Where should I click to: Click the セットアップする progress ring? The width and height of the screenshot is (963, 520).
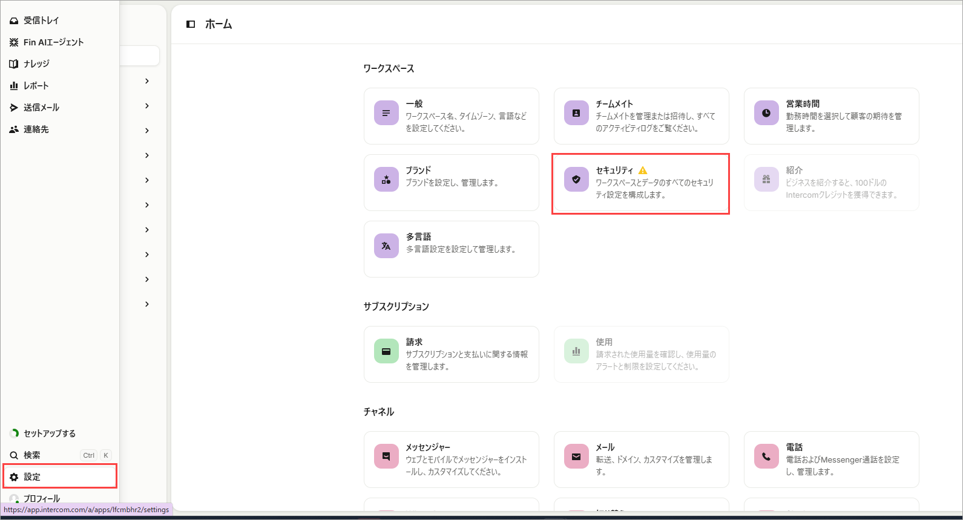(x=14, y=434)
